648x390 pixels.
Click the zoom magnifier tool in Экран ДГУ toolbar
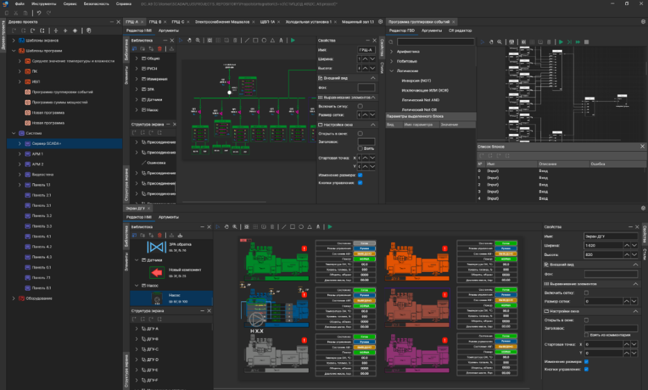(235, 226)
